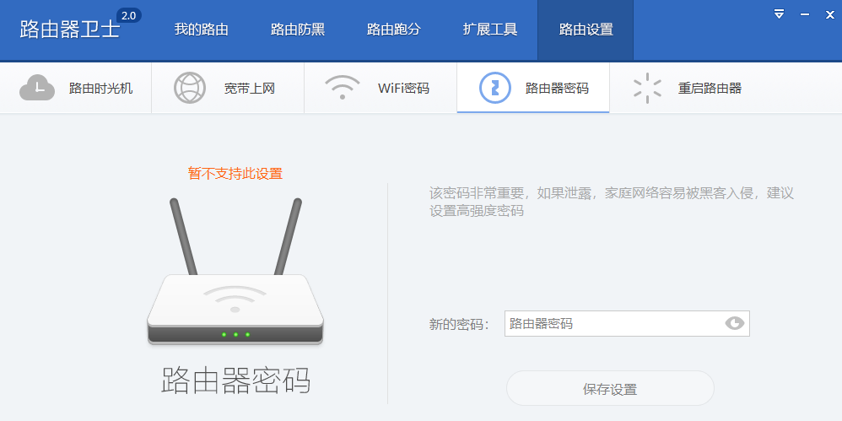Screen dimensions: 842x421
Task: Click the cloud clock Time Machine icon
Action: (37, 88)
